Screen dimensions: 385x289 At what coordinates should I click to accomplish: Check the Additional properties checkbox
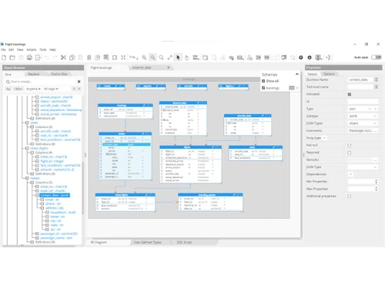[x=350, y=197]
